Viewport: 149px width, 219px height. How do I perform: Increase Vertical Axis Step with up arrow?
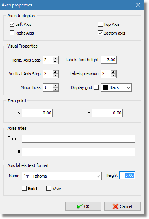[56, 72]
